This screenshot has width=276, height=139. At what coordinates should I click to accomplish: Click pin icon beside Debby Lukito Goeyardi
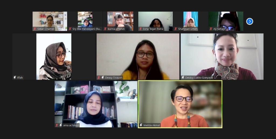183,78
